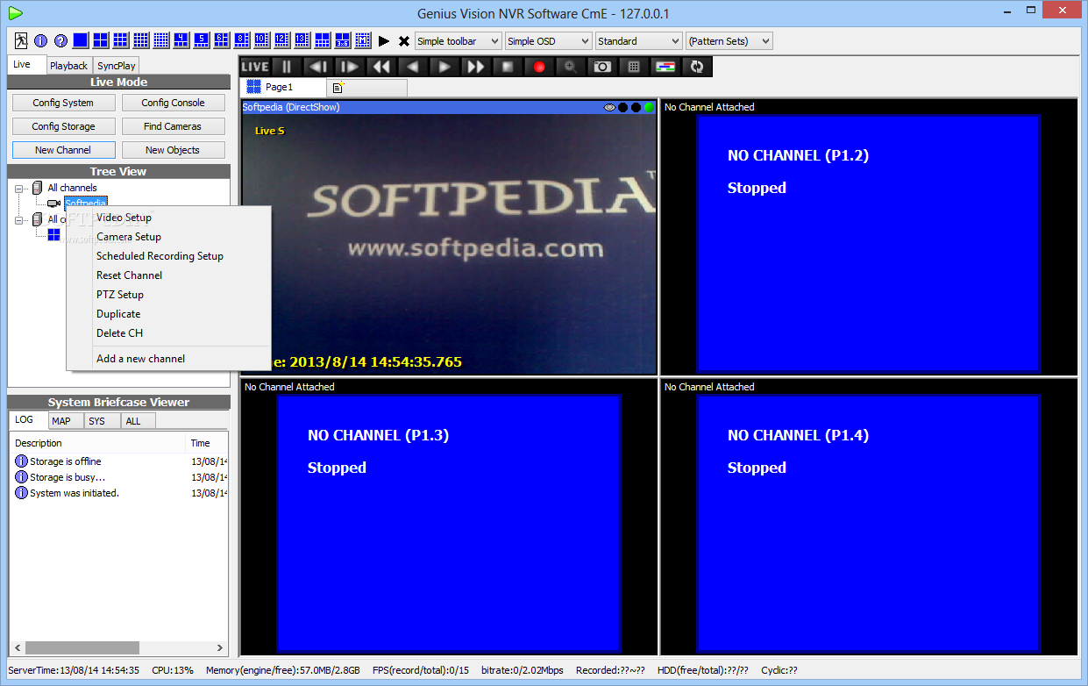Select the 4x4 sixteen-view layout icon
The image size is (1088, 686).
(140, 40)
